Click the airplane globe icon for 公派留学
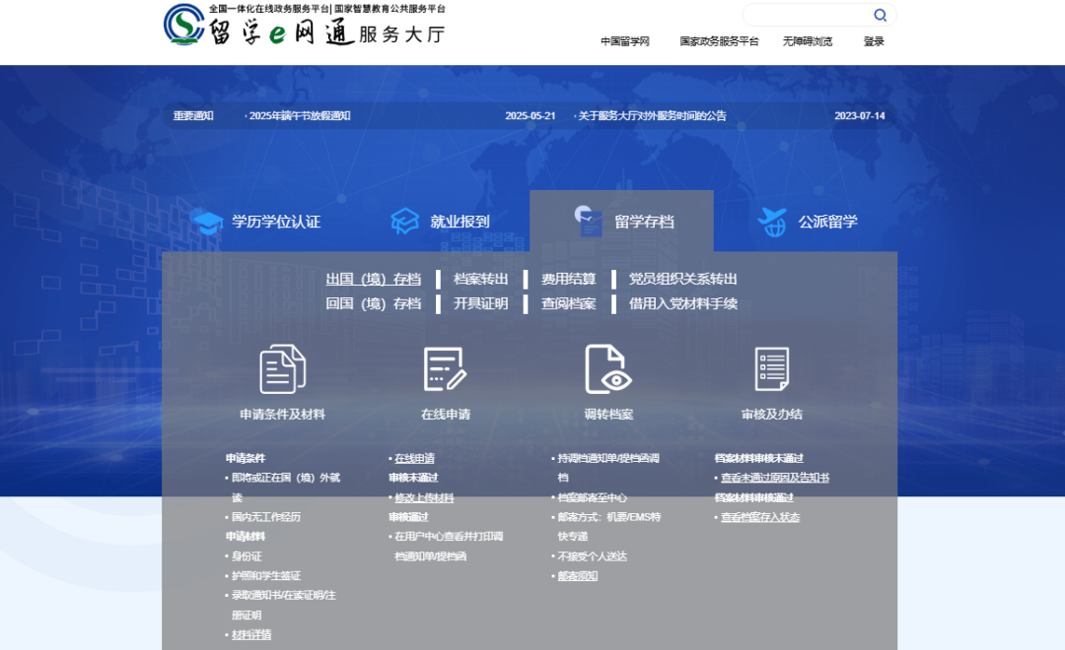1065x650 pixels. point(773,222)
